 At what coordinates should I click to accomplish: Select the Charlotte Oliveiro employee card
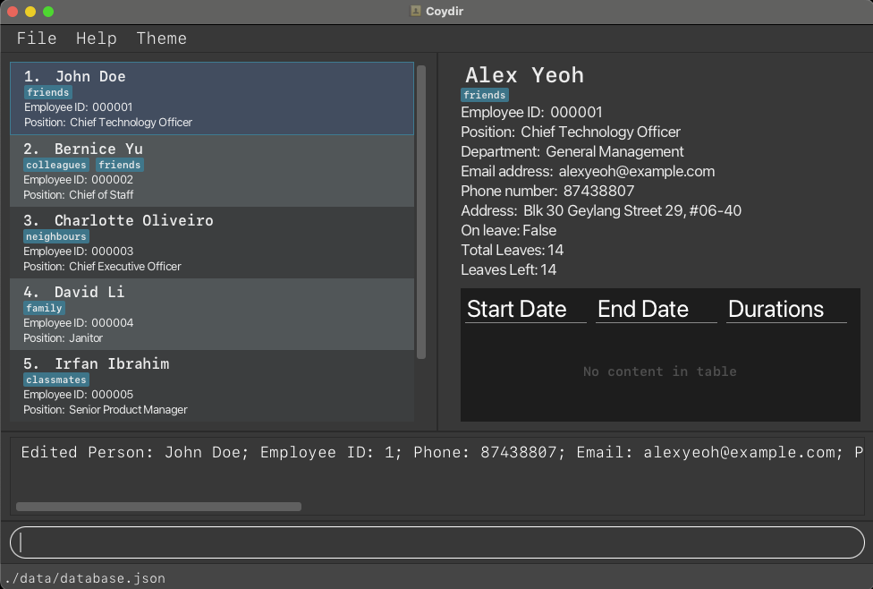pyautogui.click(x=212, y=243)
